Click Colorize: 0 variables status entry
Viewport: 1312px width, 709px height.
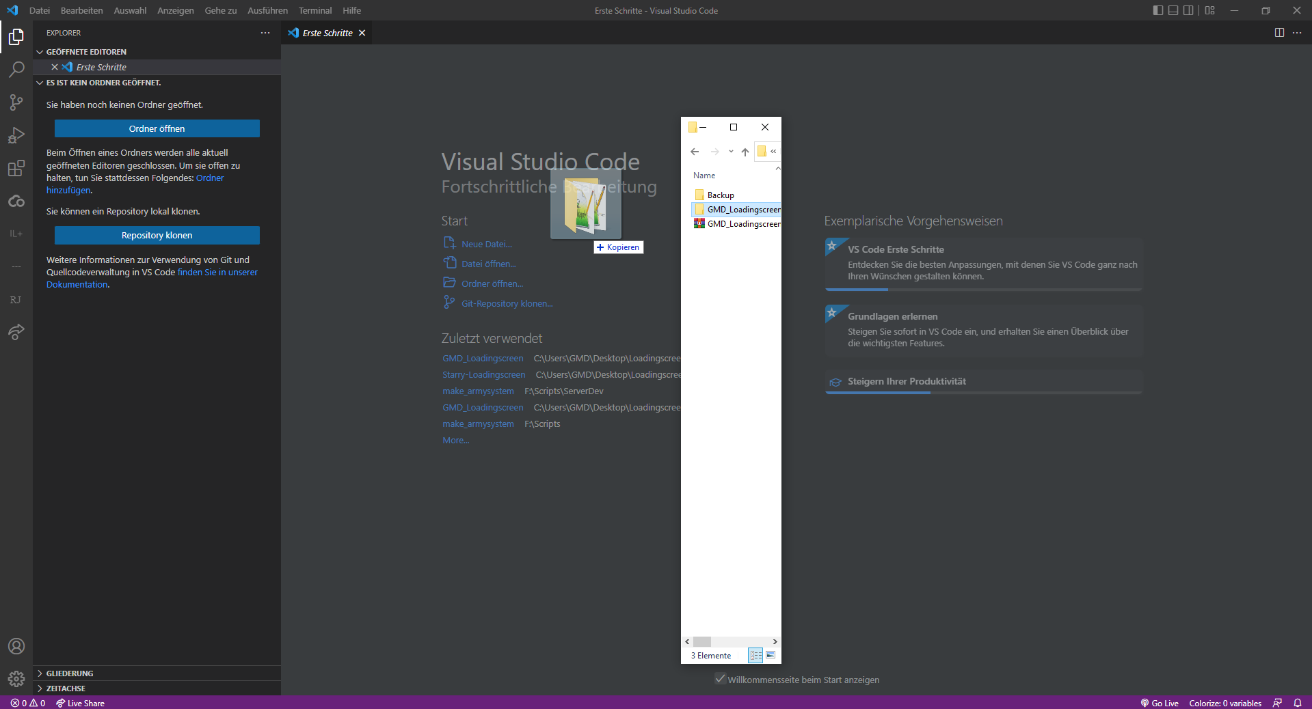click(1225, 703)
